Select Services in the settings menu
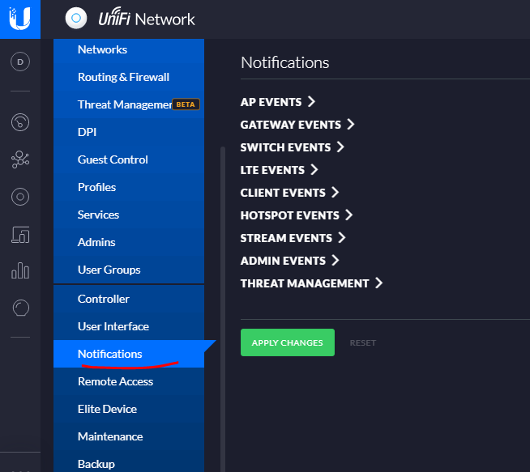 pyautogui.click(x=129, y=215)
